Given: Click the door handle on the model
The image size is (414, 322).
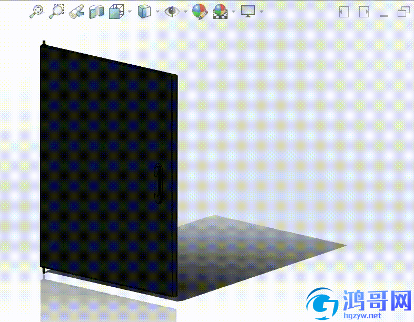Looking at the screenshot, I should pos(158,184).
